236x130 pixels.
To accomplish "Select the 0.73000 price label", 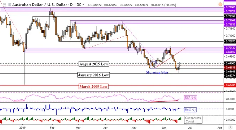I will tap(230, 7).
